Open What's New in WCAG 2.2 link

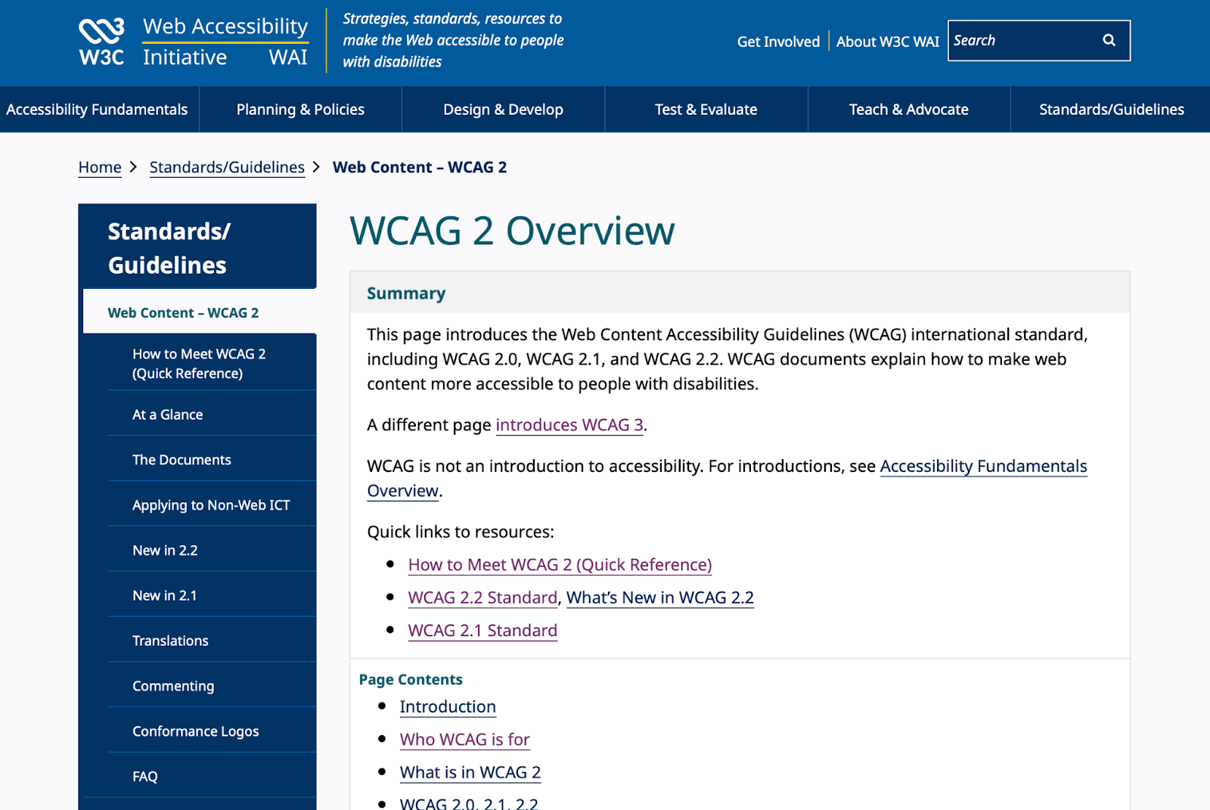(x=660, y=597)
